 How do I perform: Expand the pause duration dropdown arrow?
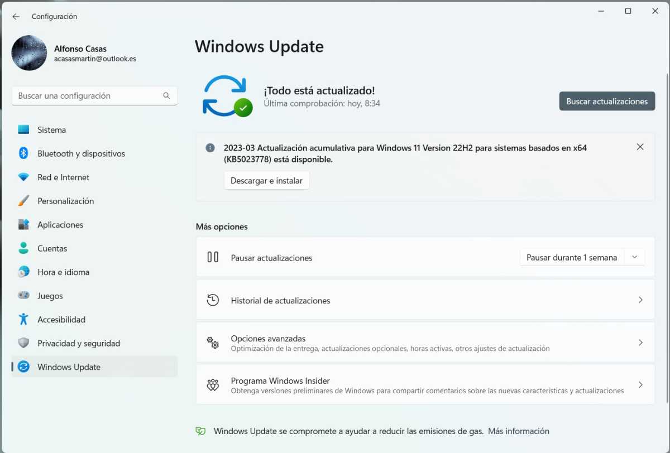[634, 257]
